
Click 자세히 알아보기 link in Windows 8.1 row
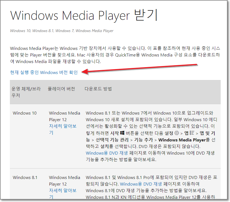[63, 194]
